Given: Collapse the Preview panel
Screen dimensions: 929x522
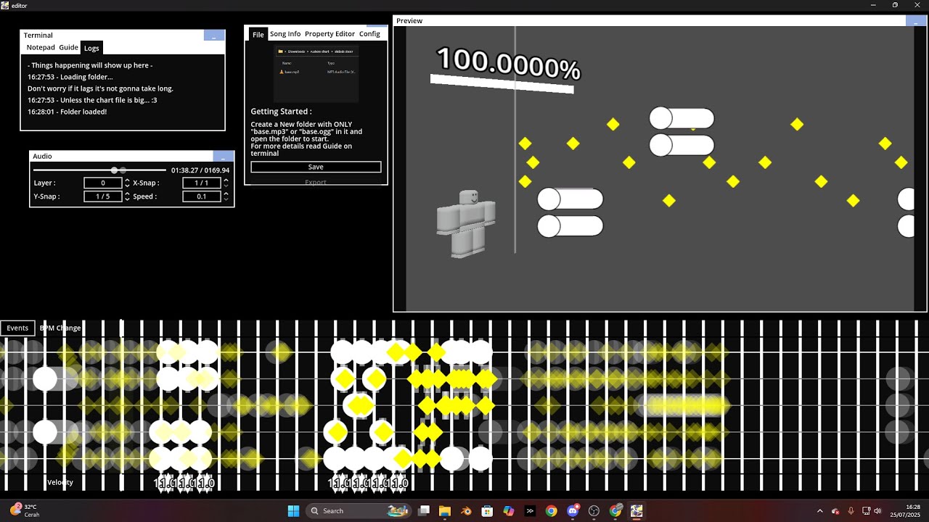Looking at the screenshot, I should [916, 21].
